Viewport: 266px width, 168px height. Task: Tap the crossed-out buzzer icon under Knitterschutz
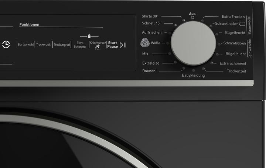click(98, 47)
